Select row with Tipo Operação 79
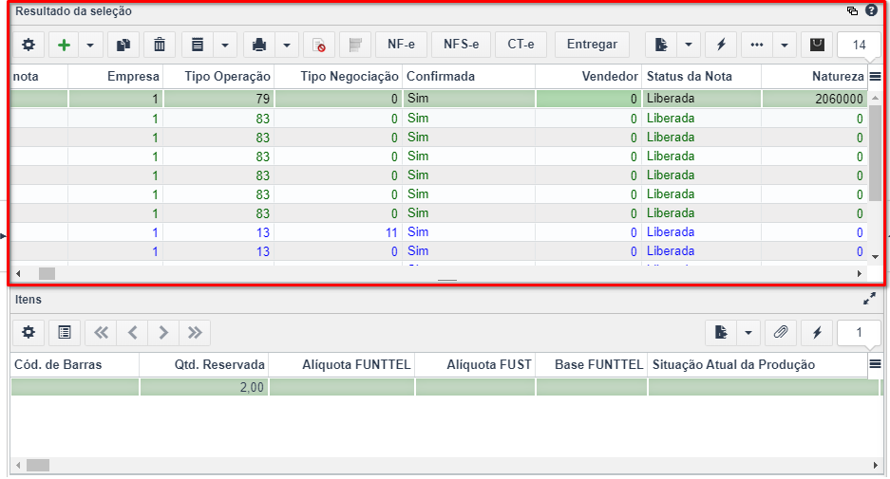 pos(438,99)
